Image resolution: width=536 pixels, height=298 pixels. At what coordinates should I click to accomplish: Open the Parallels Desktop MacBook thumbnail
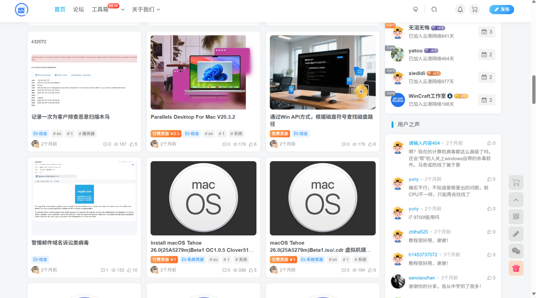click(x=203, y=72)
